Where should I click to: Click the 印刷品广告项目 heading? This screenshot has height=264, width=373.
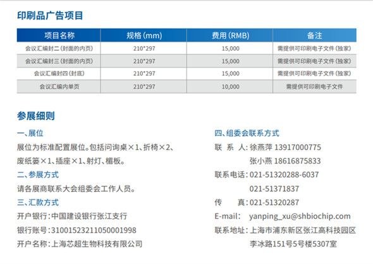click(50, 16)
